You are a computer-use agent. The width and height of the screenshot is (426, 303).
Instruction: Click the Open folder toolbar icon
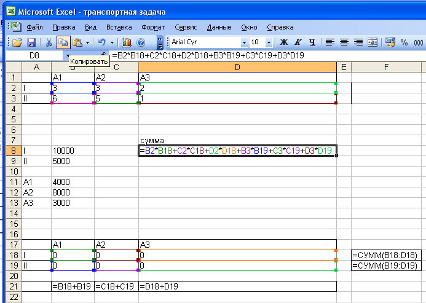pyautogui.click(x=17, y=42)
